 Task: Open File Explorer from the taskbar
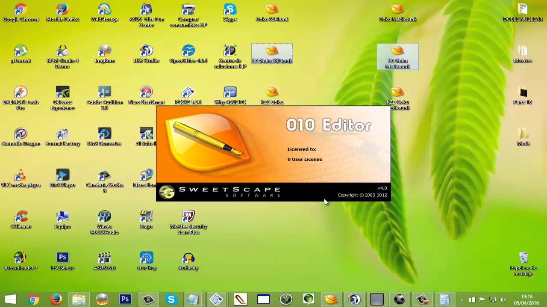coord(79,300)
